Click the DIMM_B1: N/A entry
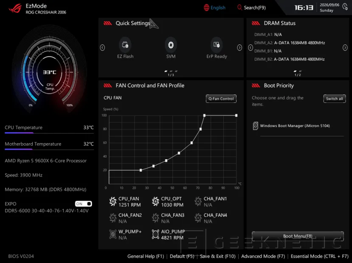The image size is (352, 263). coord(268,51)
